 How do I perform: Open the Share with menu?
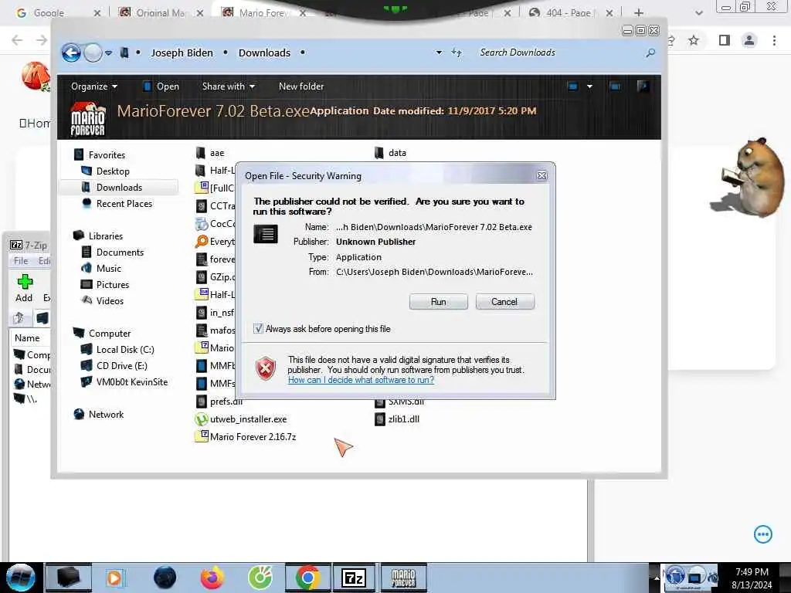[229, 86]
